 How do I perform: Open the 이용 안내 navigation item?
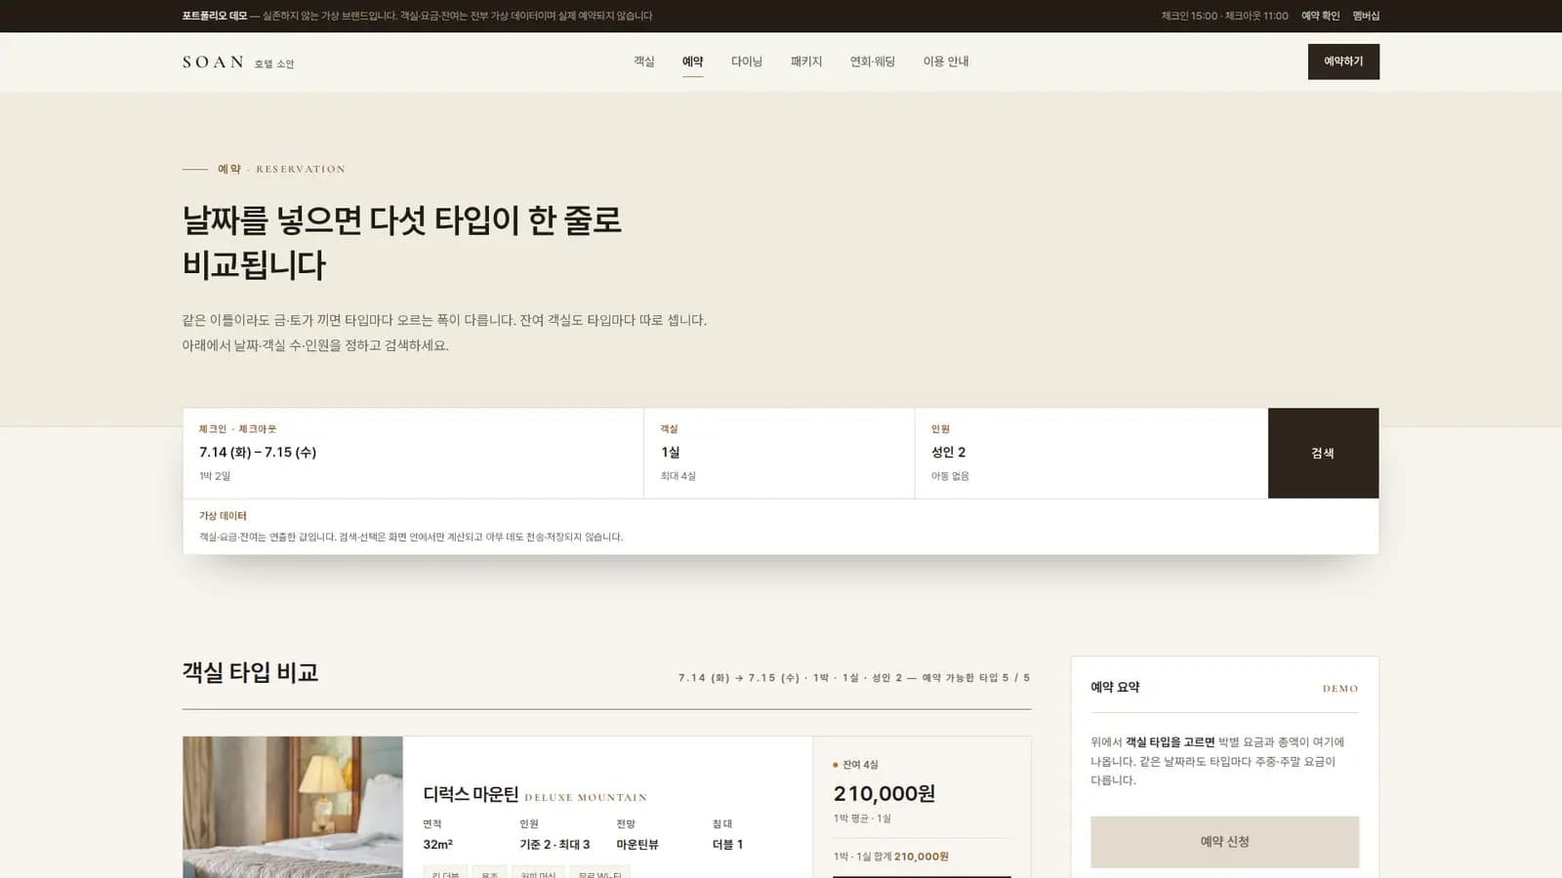(946, 61)
